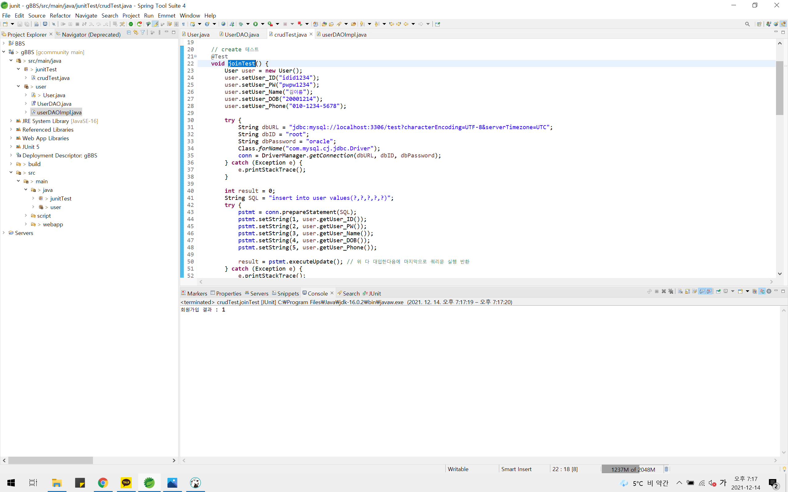The height and width of the screenshot is (492, 788).
Task: Click the Chrome icon on the taskbar
Action: click(x=103, y=482)
